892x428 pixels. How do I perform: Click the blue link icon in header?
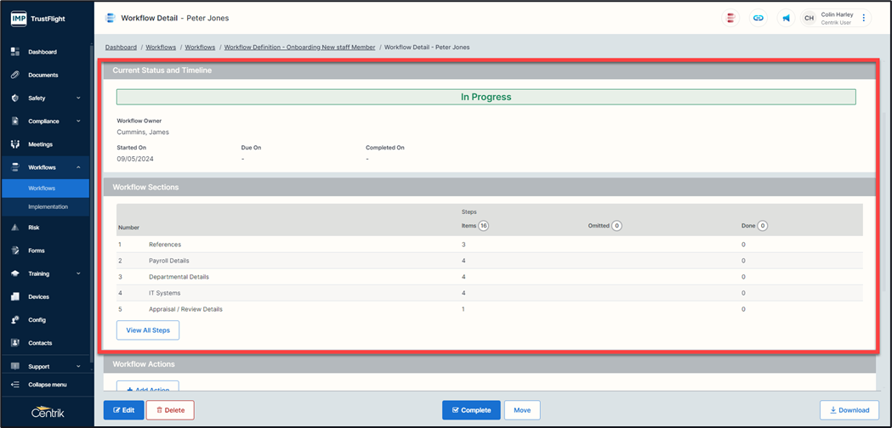(x=758, y=18)
